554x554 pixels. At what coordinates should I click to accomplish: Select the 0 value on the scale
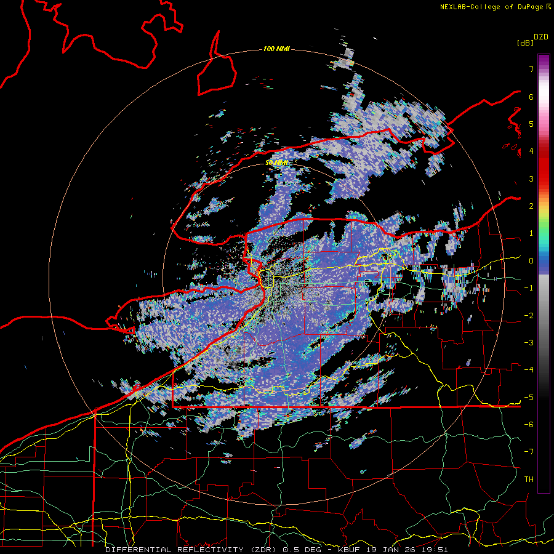pyautogui.click(x=531, y=261)
